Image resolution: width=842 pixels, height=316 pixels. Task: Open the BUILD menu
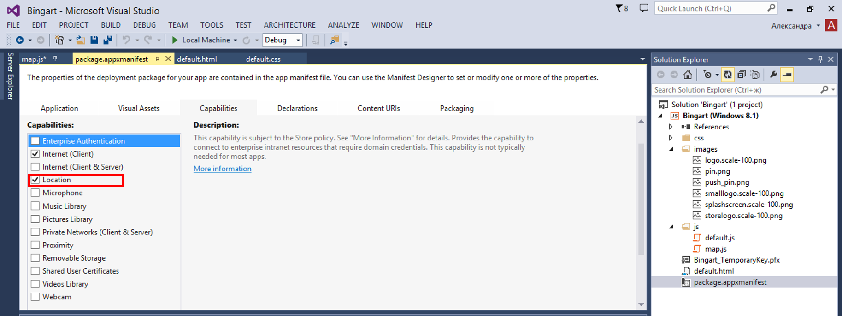point(111,25)
